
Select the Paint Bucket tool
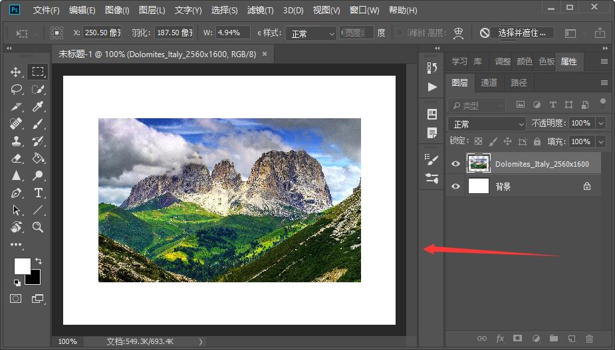[38, 158]
